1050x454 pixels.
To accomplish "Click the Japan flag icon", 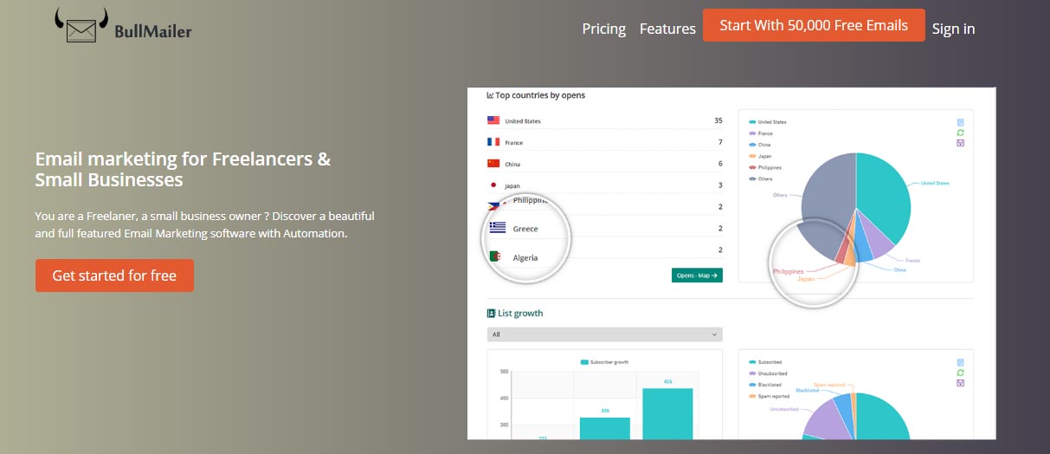I will pos(493,185).
